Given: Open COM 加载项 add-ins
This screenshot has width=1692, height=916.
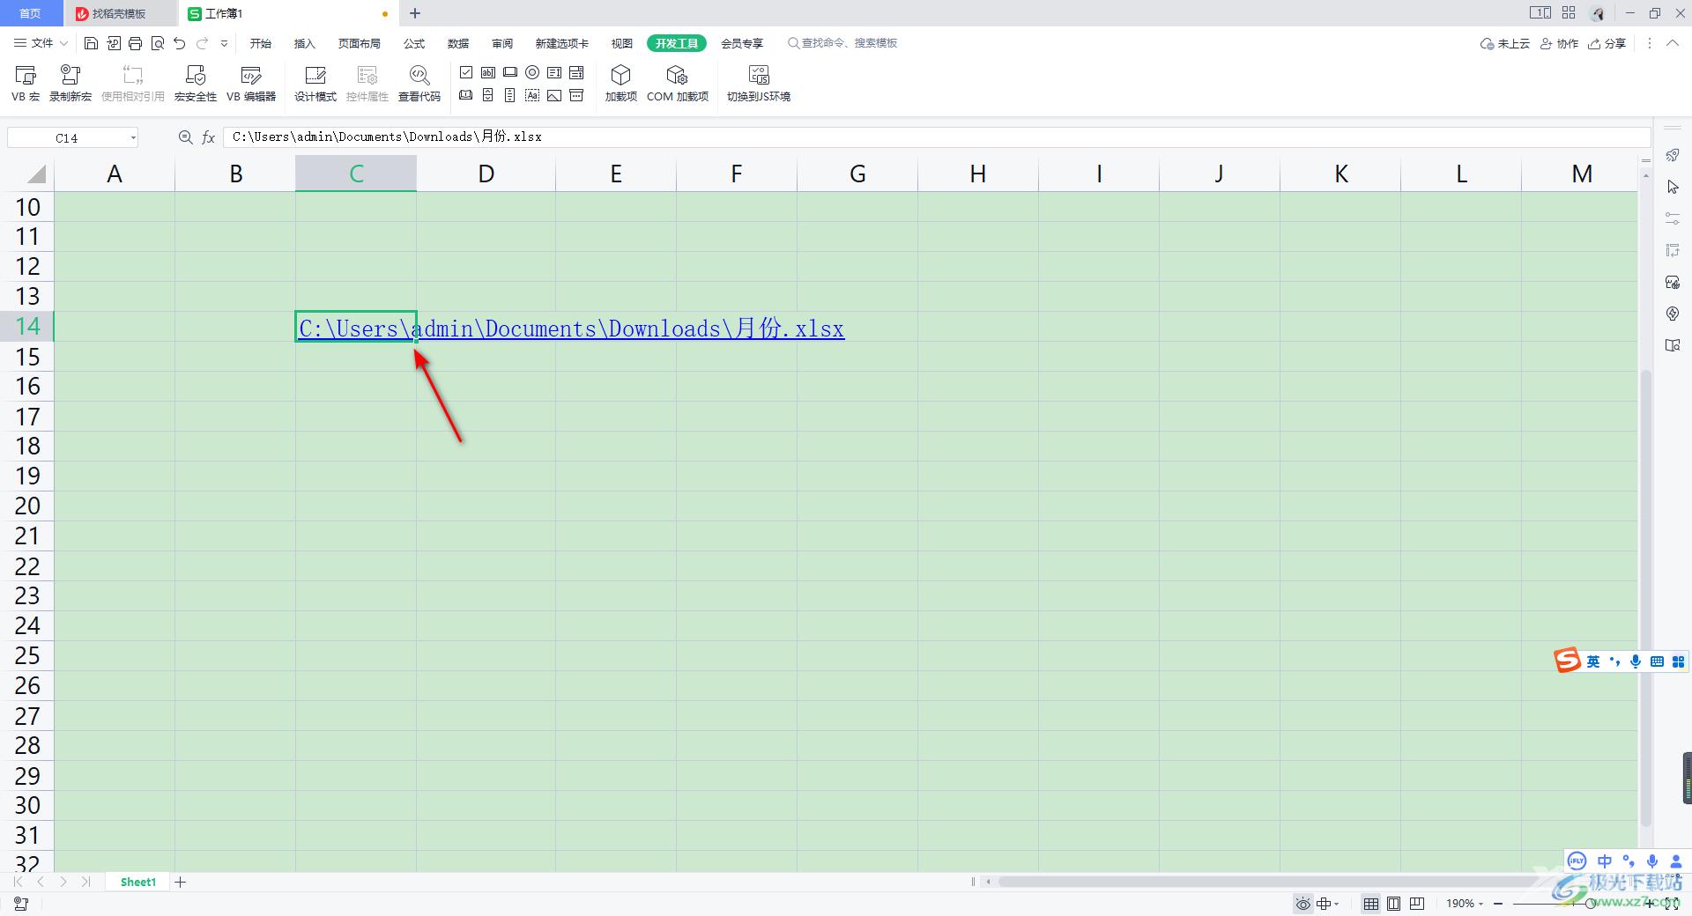Looking at the screenshot, I should [678, 84].
